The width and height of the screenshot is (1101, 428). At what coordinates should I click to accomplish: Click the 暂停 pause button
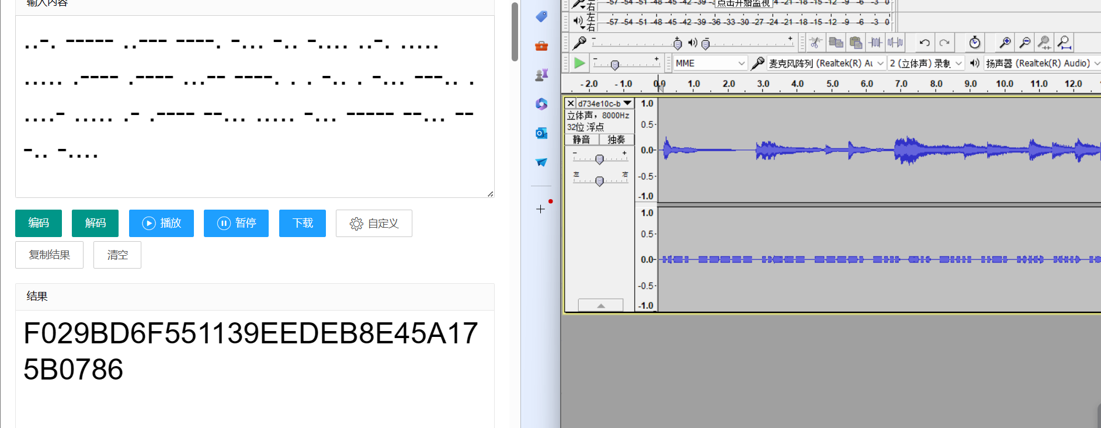coord(236,223)
